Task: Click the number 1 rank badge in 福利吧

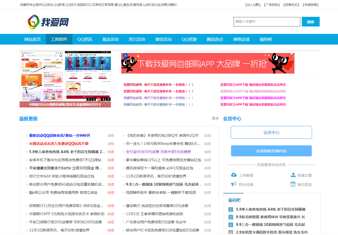Action: point(231,210)
